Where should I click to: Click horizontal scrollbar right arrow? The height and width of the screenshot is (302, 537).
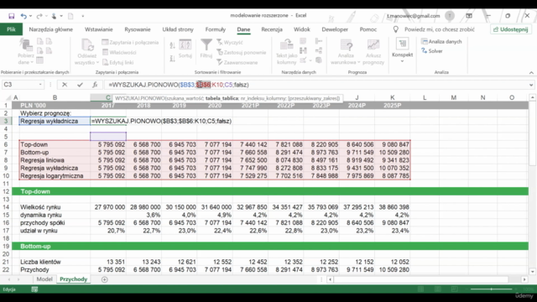(x=524, y=279)
